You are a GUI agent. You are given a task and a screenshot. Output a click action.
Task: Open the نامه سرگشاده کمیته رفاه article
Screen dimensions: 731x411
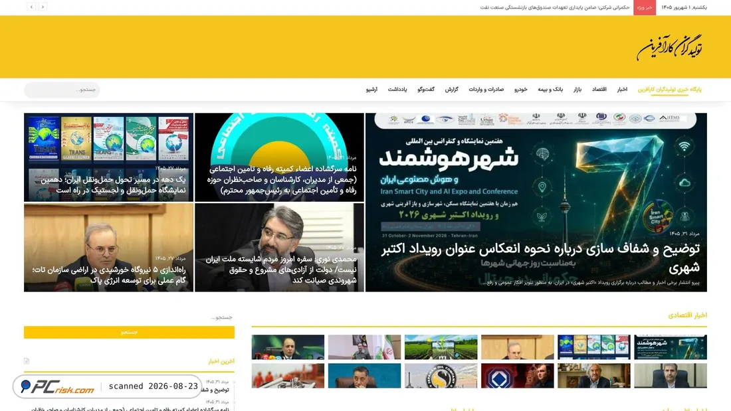tap(279, 157)
